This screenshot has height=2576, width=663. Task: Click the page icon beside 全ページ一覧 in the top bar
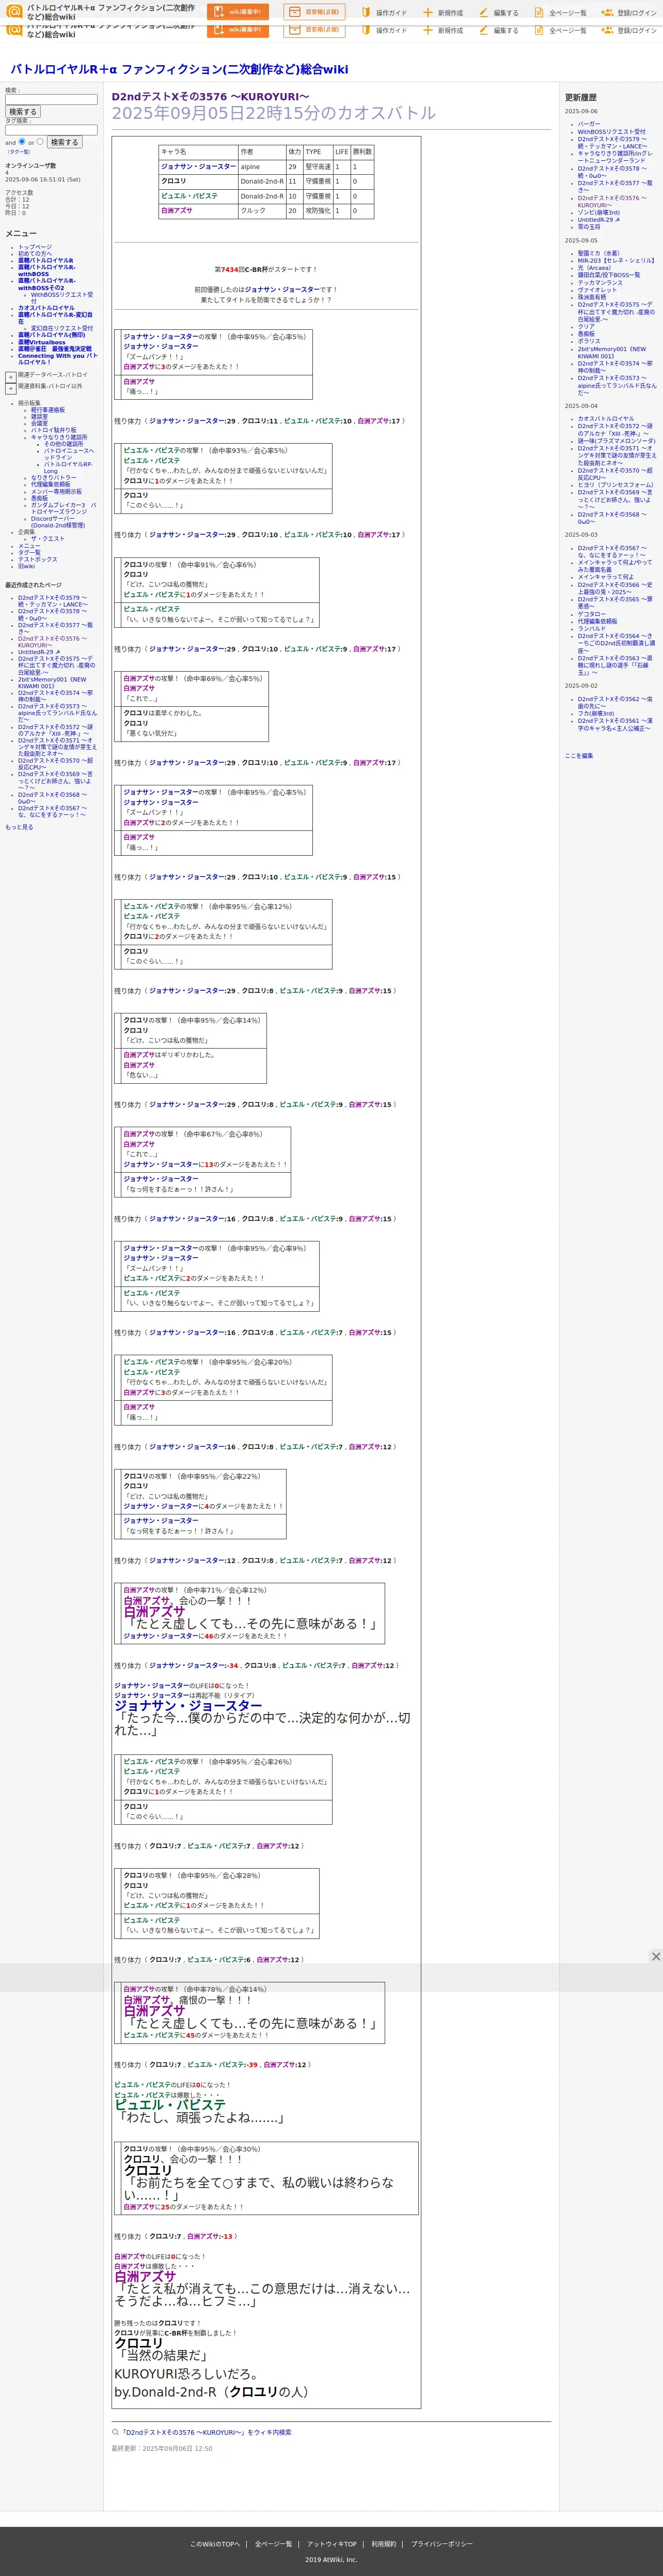coord(539,12)
